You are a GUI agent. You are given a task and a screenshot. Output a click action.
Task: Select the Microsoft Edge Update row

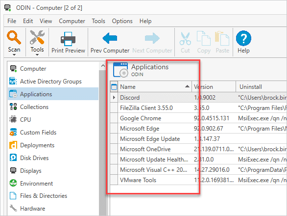pyautogui.click(x=198, y=139)
